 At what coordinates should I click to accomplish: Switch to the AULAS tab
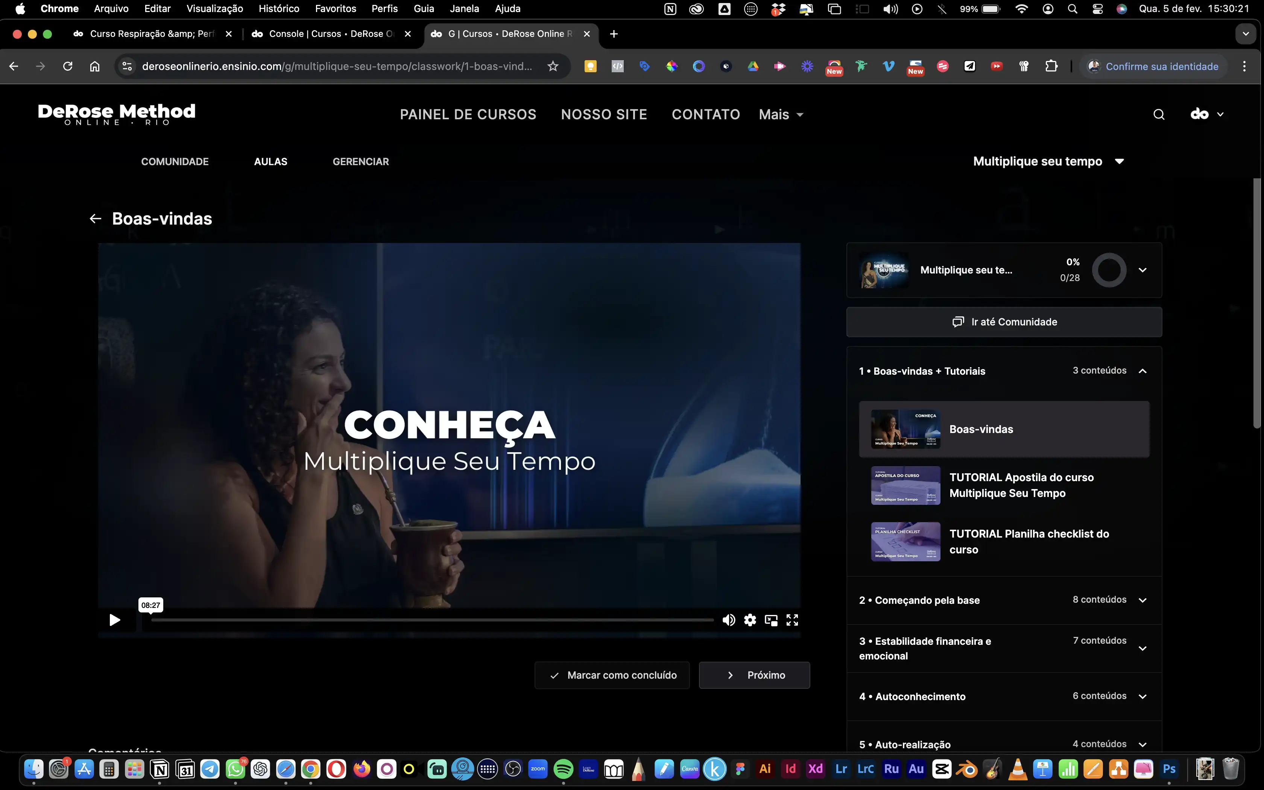[270, 161]
